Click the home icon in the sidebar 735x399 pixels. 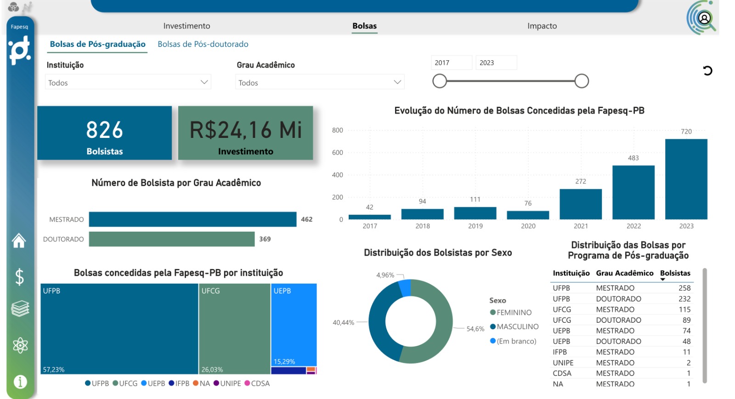coord(19,240)
